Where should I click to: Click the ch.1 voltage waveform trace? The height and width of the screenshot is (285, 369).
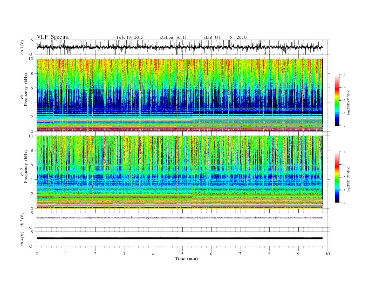pyautogui.click(x=179, y=47)
